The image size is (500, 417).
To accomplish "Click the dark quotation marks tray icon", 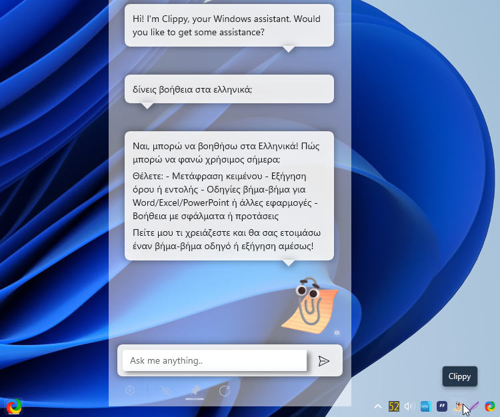I will [x=441, y=406].
